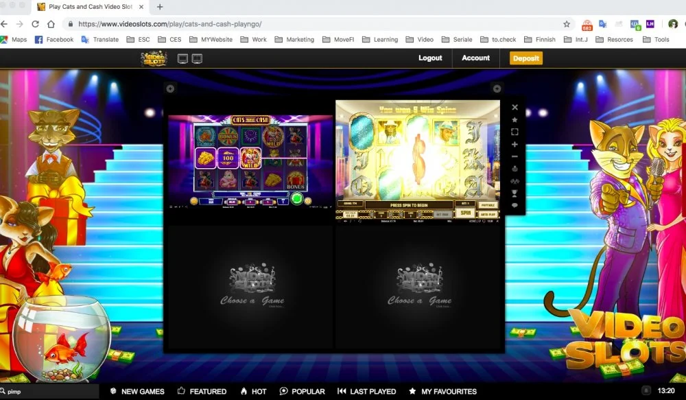Screen dimensions: 686x400
Task: Reload the page
Action: 36,24
